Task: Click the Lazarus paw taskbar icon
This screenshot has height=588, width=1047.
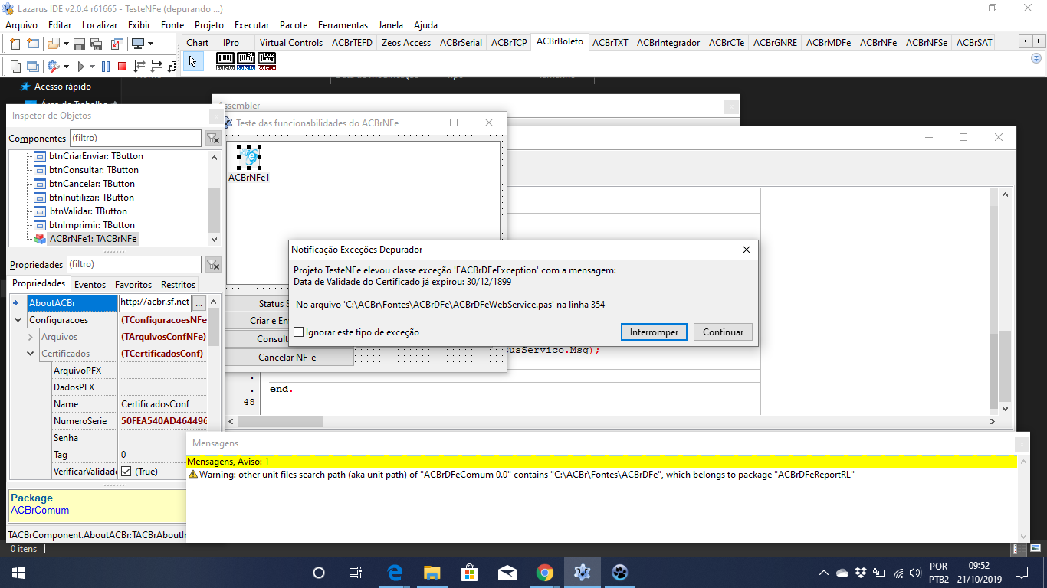Action: [x=619, y=572]
